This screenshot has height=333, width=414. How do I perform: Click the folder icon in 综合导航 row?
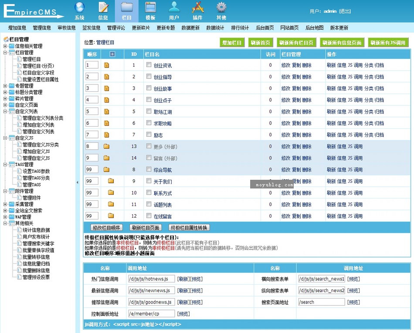pos(106,169)
